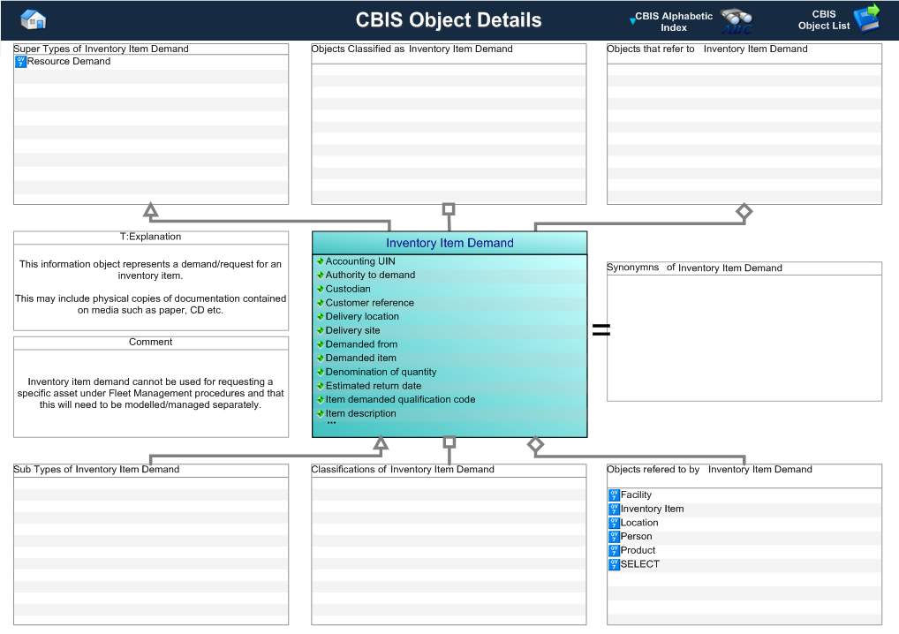Click the CBIS Object List link
Viewport: 899px width, 634px height.
click(x=824, y=20)
